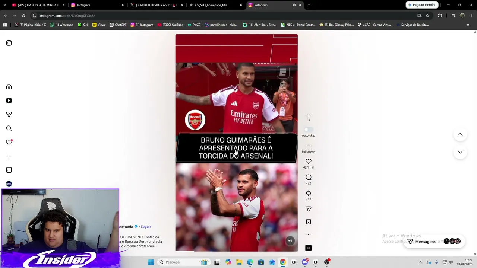The height and width of the screenshot is (268, 477).
Task: Open the Chrome three-dot menu
Action: (471, 16)
